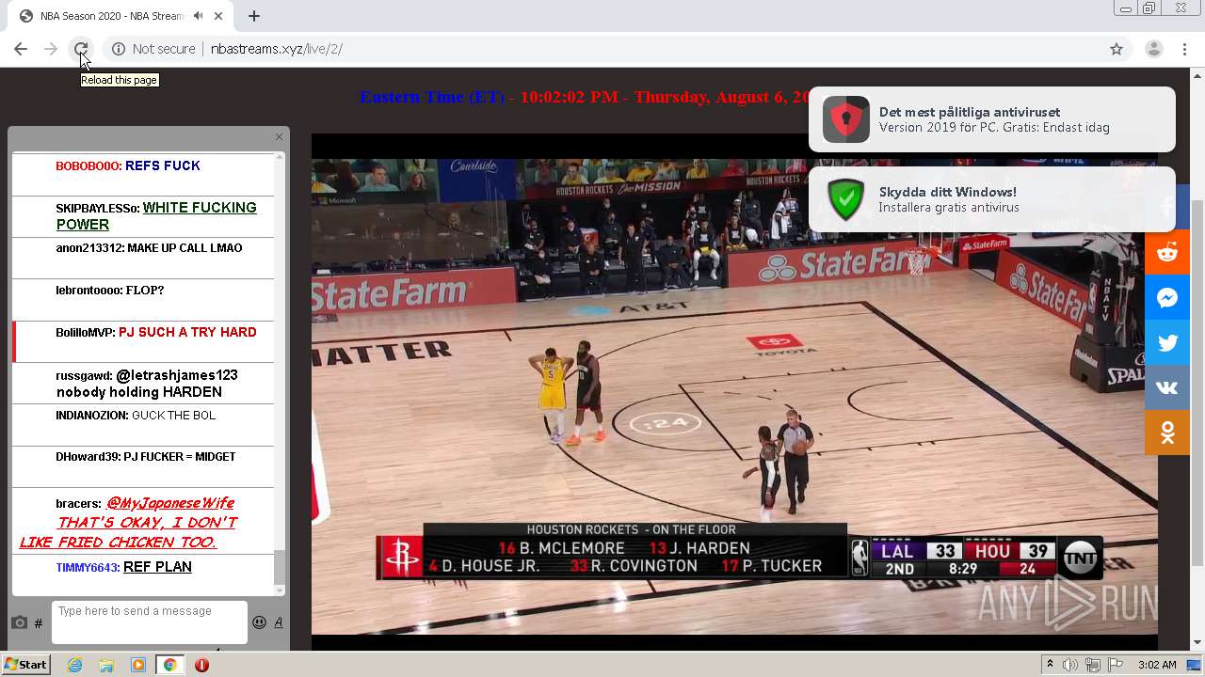Viewport: 1205px width, 677px height.
Task: Click the video stream player
Action: point(734,391)
